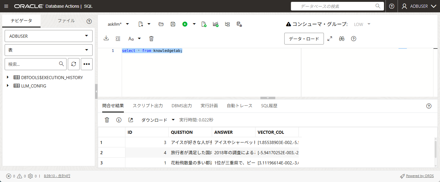Clear query results with trash icon

point(107,120)
